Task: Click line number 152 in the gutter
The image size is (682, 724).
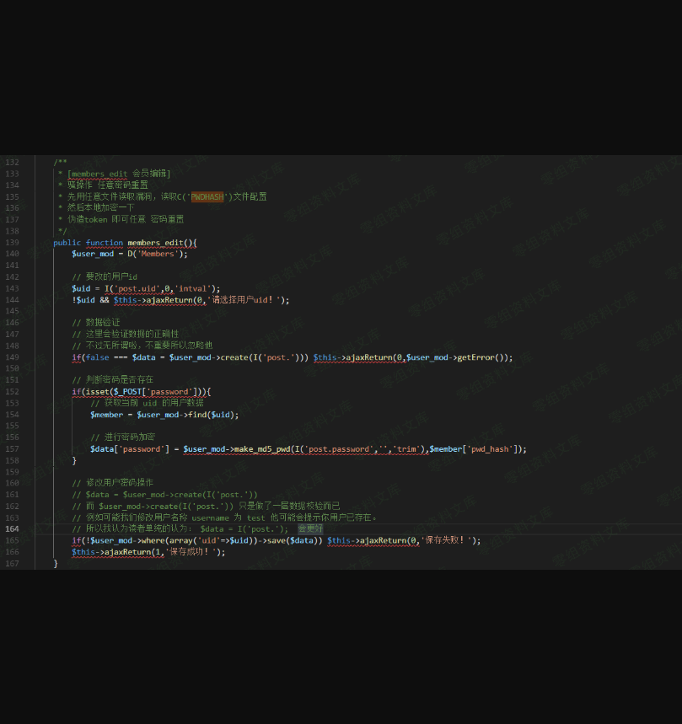Action: tap(12, 392)
